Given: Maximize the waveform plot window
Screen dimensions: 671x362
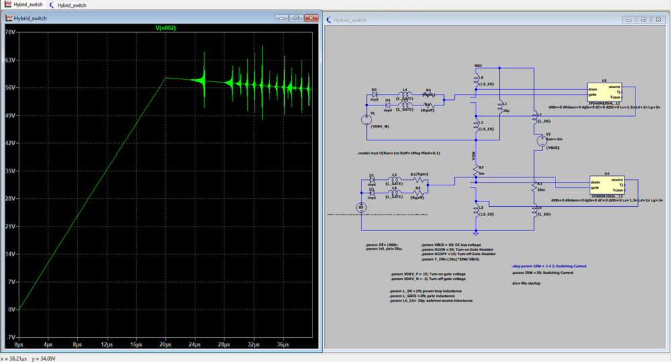Looking at the screenshot, I should 296,18.
